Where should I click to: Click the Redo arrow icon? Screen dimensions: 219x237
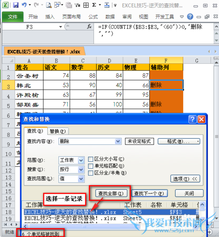click(36, 5)
